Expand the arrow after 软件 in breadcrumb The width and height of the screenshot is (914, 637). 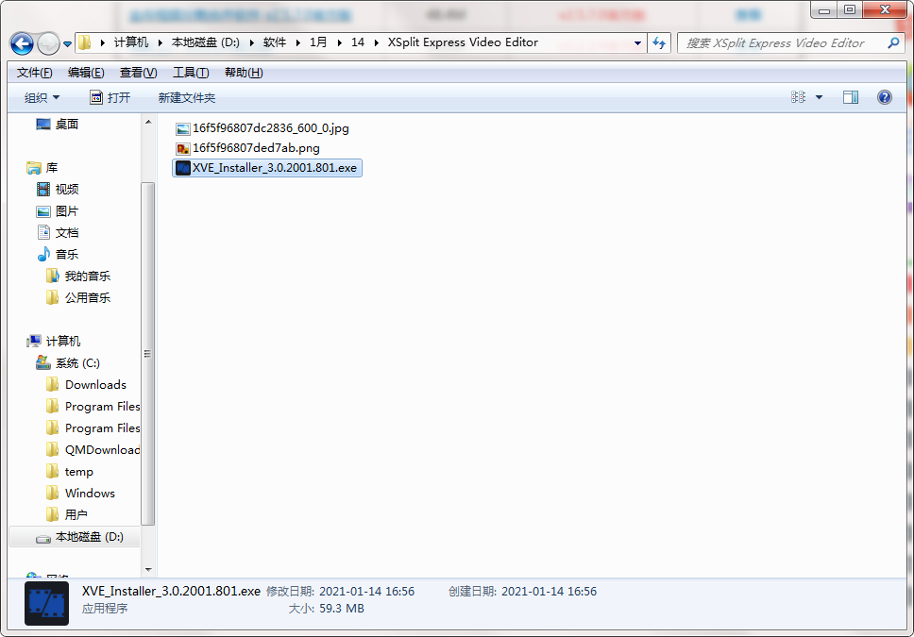(x=297, y=42)
